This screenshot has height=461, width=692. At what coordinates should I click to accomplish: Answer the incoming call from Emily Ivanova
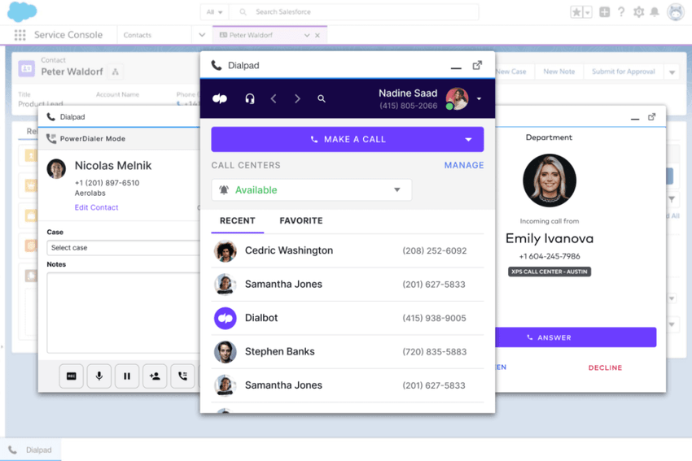(x=576, y=337)
